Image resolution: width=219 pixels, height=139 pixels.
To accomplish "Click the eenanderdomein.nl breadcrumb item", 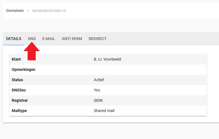I will pos(49,11).
